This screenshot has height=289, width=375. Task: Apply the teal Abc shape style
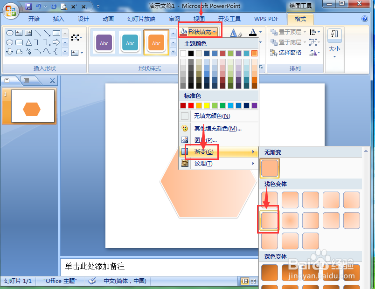(130, 43)
